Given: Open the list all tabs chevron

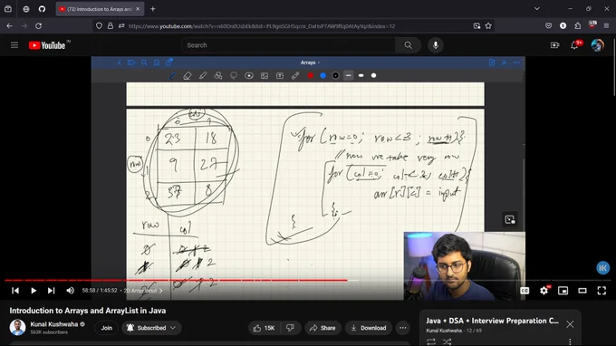Looking at the screenshot, I should click(536, 9).
